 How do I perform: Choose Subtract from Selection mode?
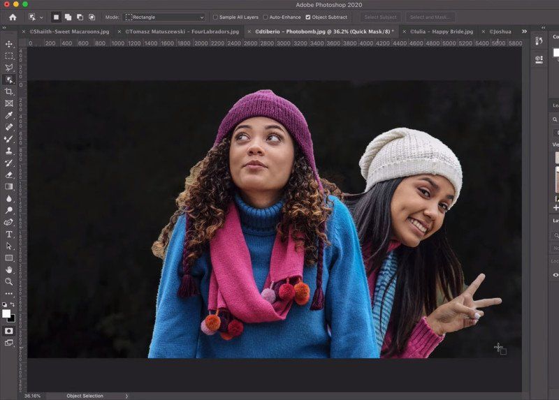80,17
